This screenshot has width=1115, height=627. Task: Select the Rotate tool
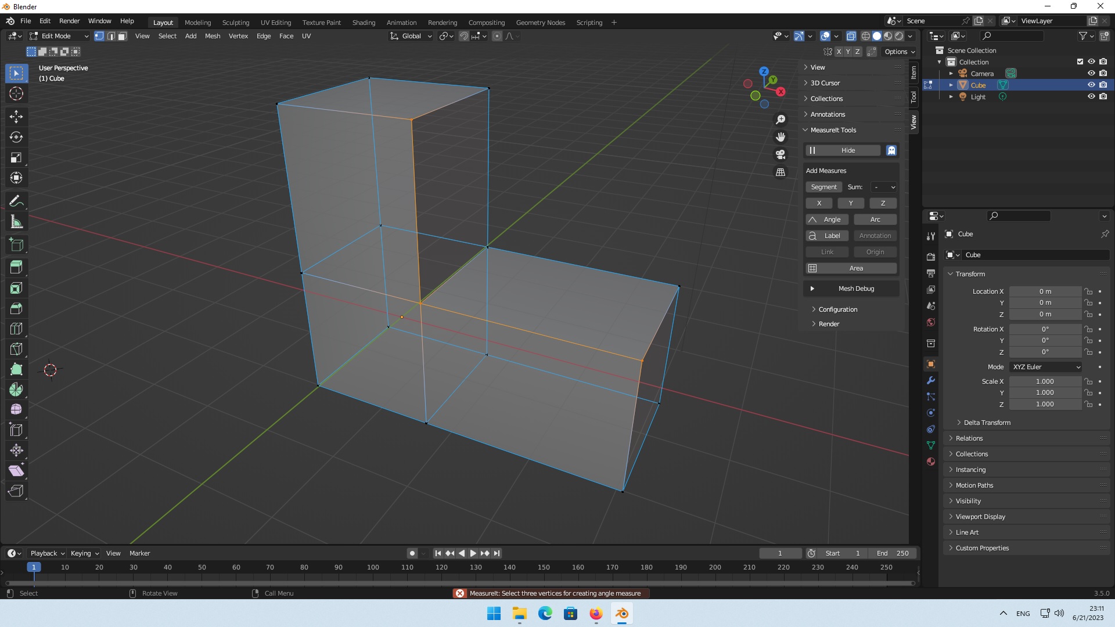16,137
